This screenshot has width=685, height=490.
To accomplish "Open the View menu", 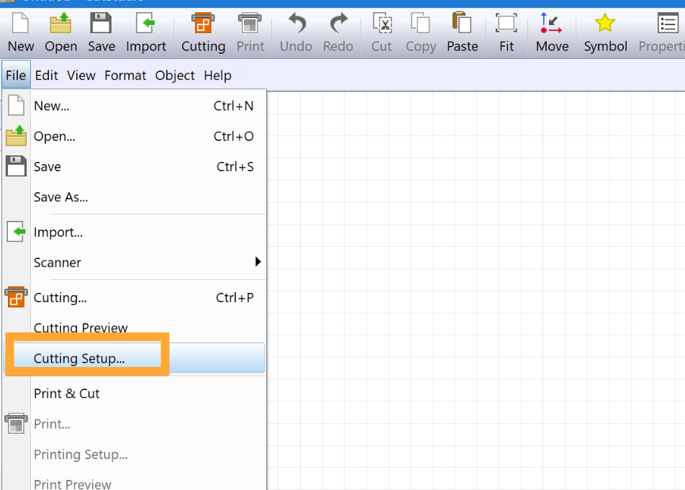I will [x=81, y=75].
